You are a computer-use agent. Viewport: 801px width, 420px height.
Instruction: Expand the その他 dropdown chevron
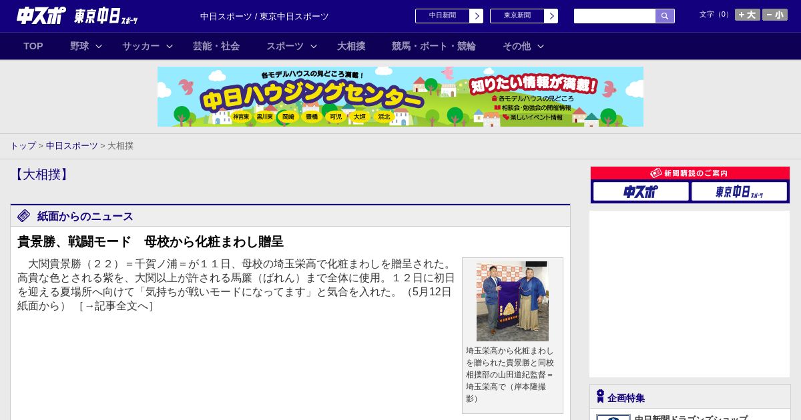pyautogui.click(x=541, y=46)
